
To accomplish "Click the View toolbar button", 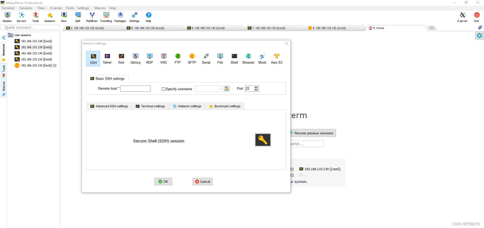I will tap(64, 17).
